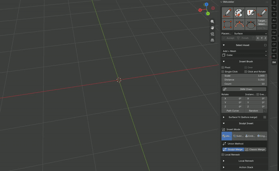The image size is (279, 171).
Task: Expand the Action Stack section
Action: [224, 167]
